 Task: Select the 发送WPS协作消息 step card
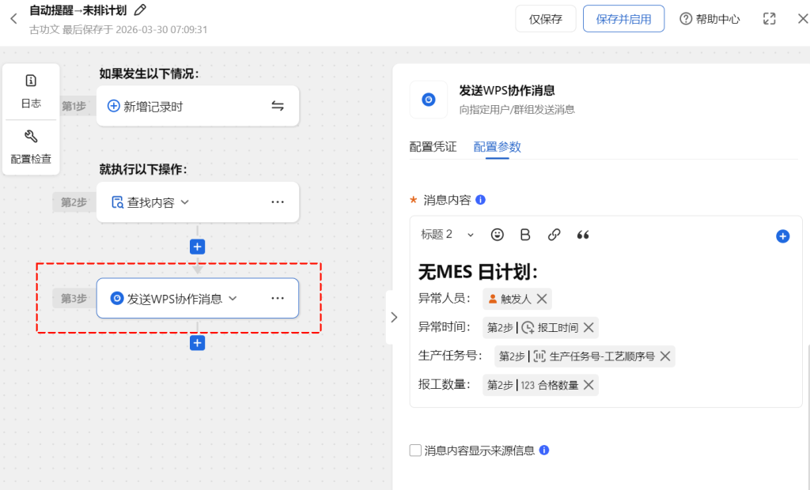click(x=198, y=298)
